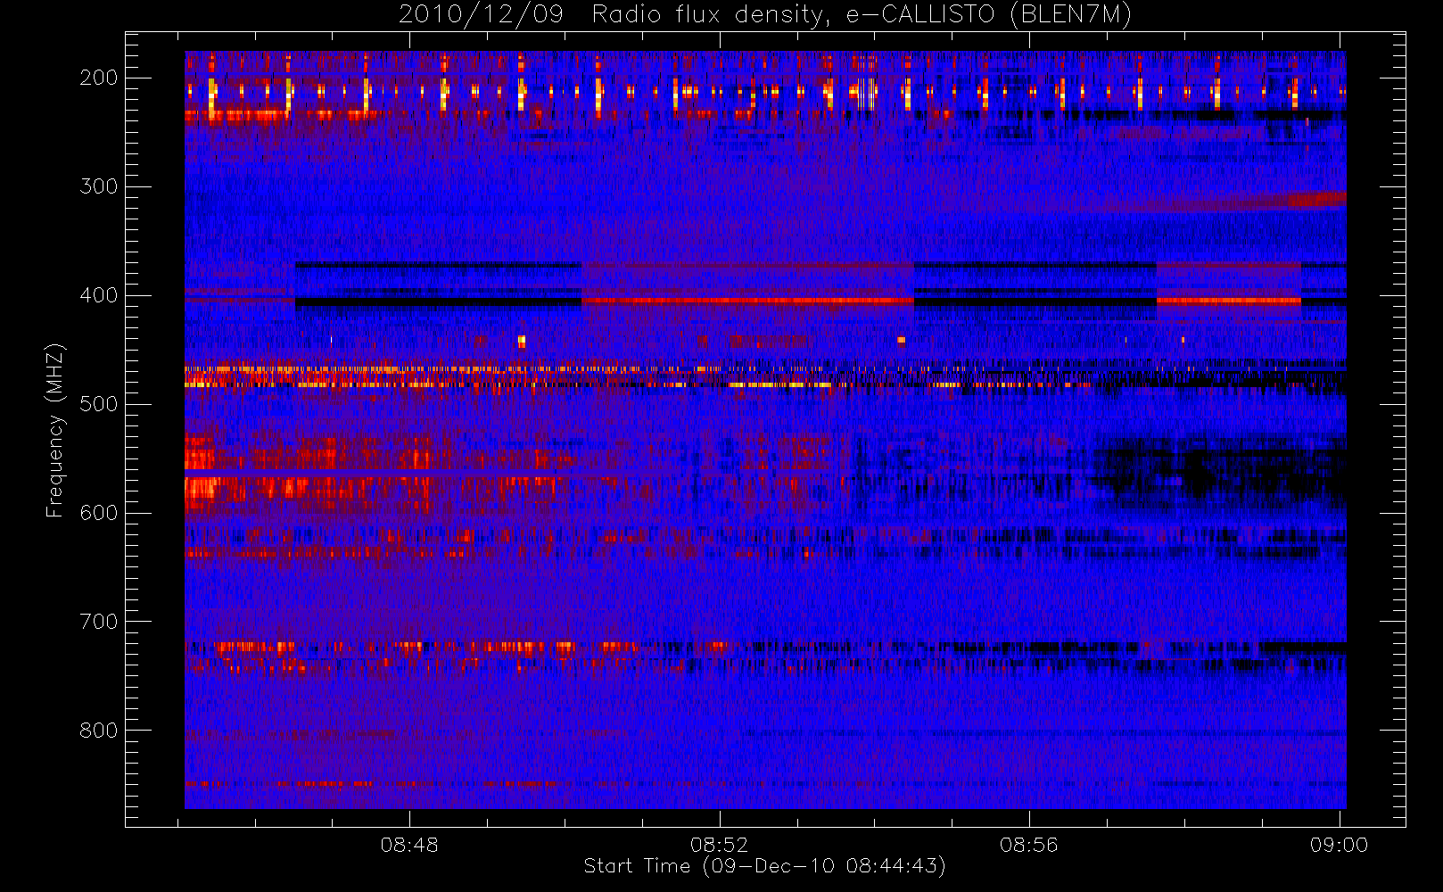Click the 'Start Time (09-Dec-10 08:44:43)' label

[x=765, y=866]
